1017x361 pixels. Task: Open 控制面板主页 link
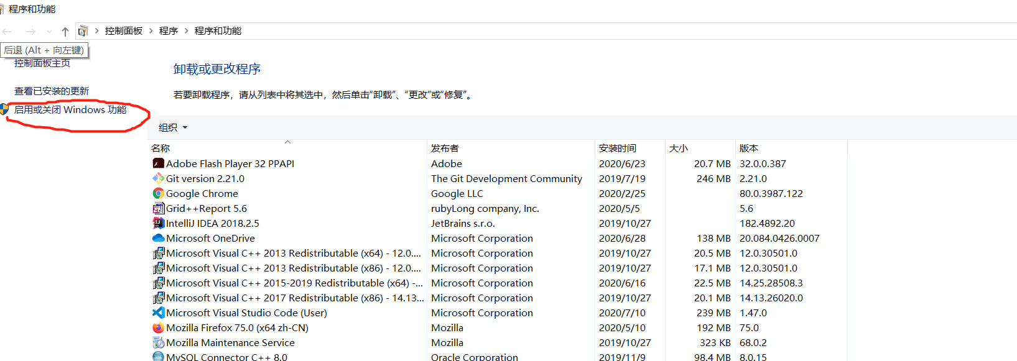pyautogui.click(x=42, y=63)
